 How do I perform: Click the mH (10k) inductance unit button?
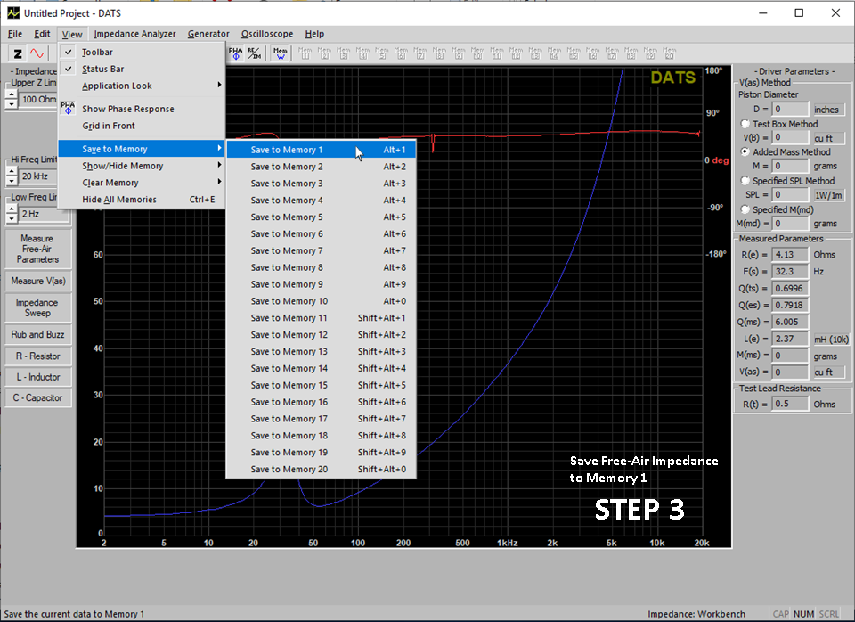click(830, 339)
